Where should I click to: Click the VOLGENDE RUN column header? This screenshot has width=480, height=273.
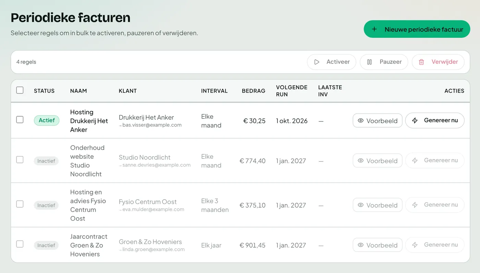point(292,91)
